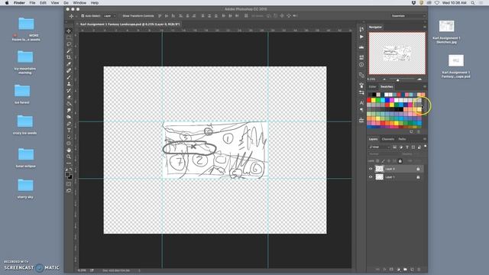Add a layer mask from Layers footer
Screen dimensions: 489x275
391,269
